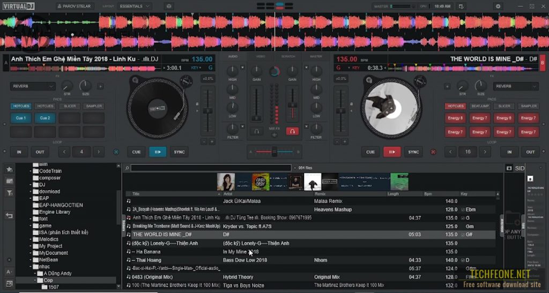549x293 pixels.
Task: Tick the Key checkbox in the Thai Hoang row
Action: (x=463, y=260)
